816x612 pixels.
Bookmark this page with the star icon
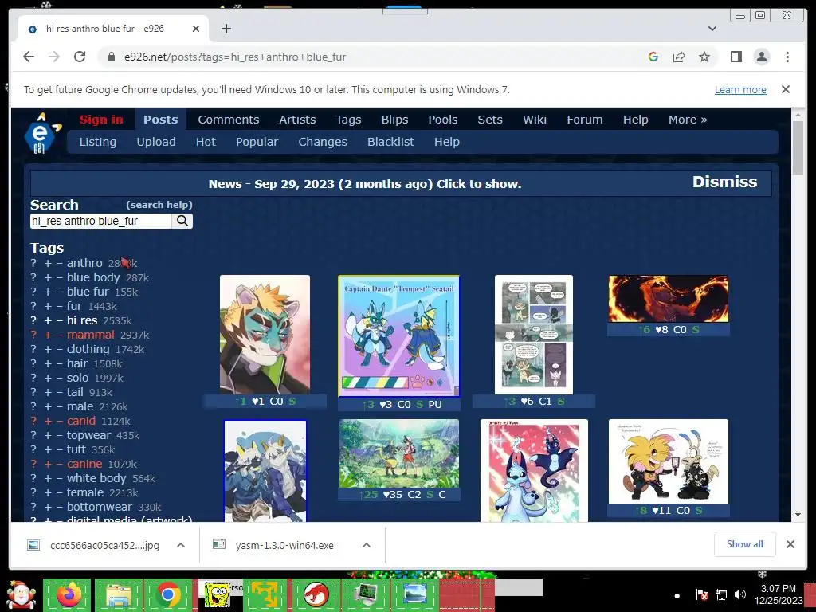click(704, 57)
